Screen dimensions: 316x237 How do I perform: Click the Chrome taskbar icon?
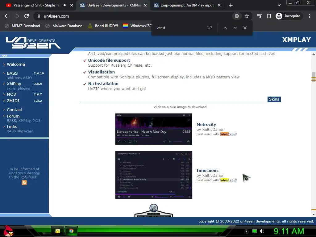[71, 231]
